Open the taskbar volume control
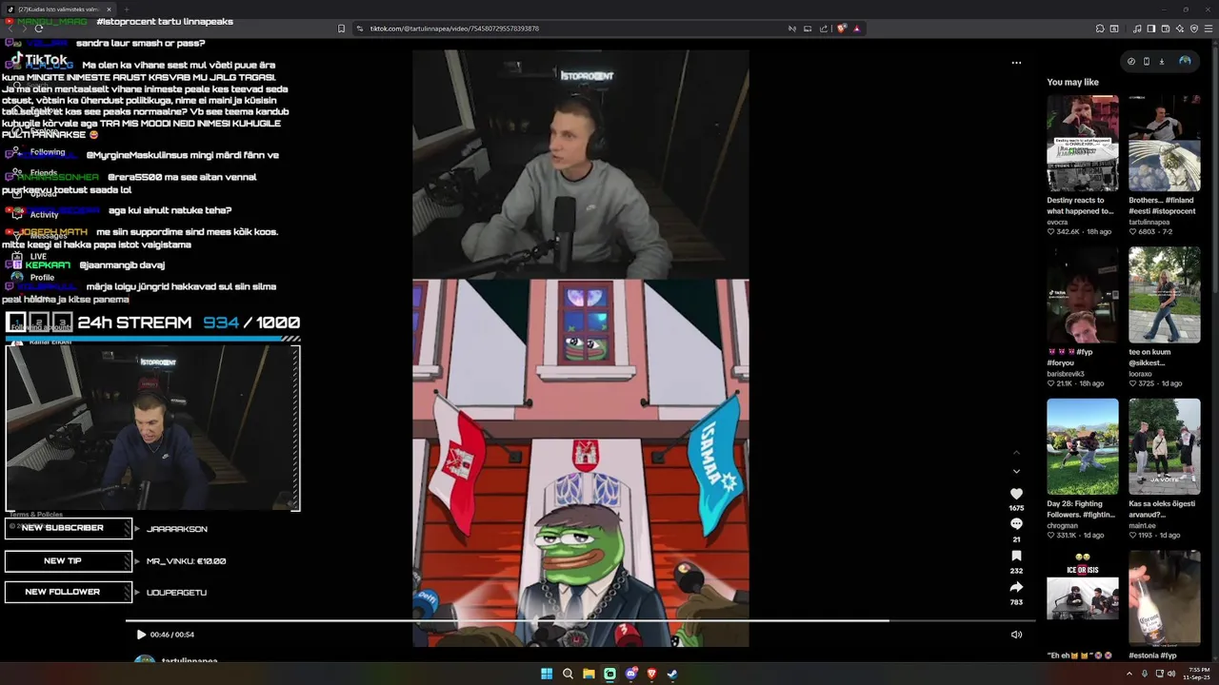The width and height of the screenshot is (1219, 685). (x=1170, y=674)
